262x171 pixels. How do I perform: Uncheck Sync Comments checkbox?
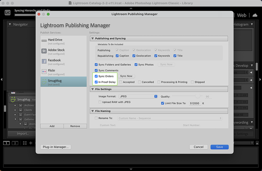click(x=96, y=70)
